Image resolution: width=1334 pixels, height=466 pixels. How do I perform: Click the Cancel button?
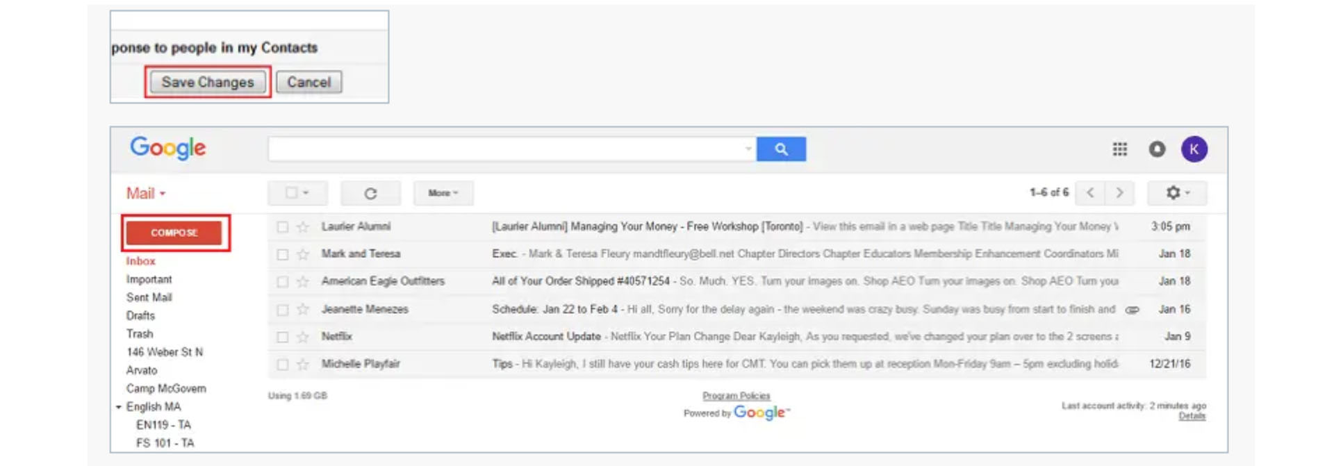tap(309, 82)
